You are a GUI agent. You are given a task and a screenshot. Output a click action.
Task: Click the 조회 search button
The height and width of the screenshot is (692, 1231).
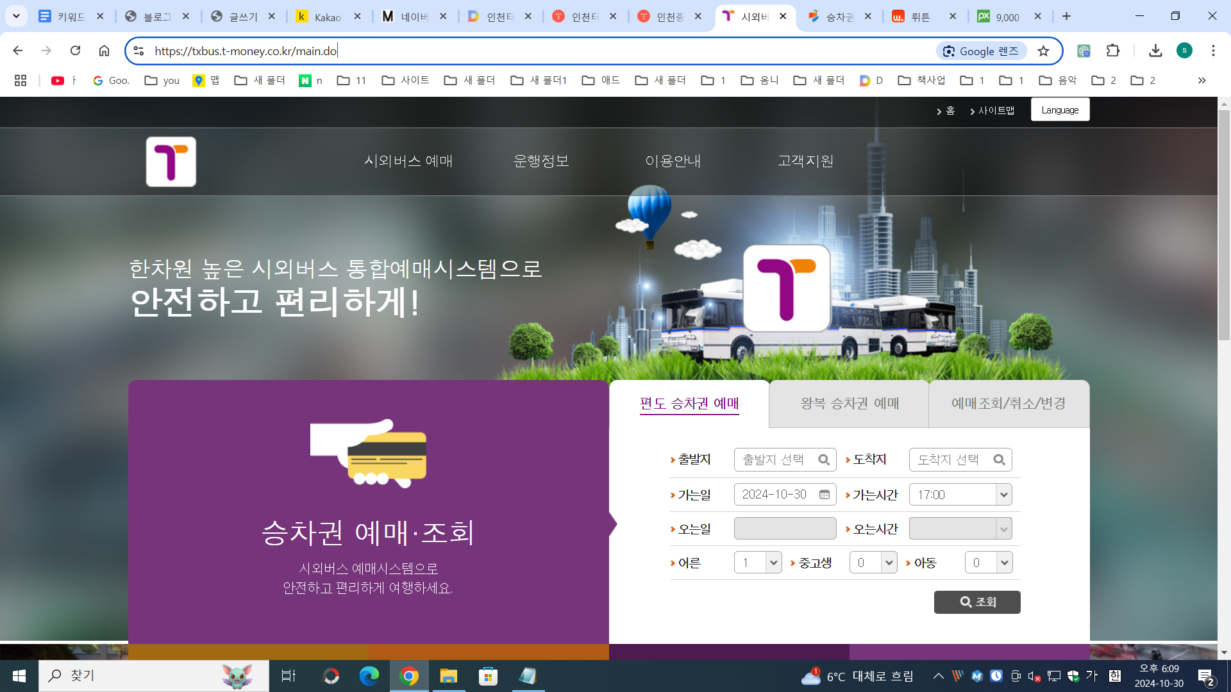977,602
